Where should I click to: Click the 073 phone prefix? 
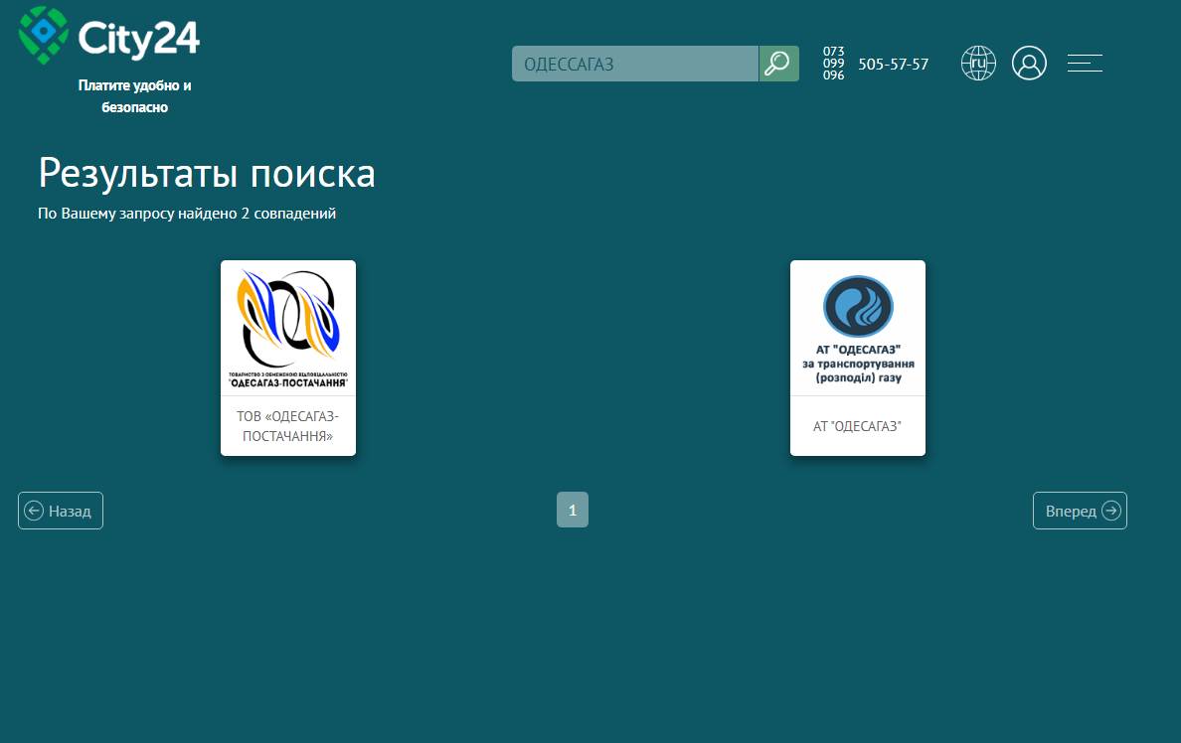pos(833,51)
